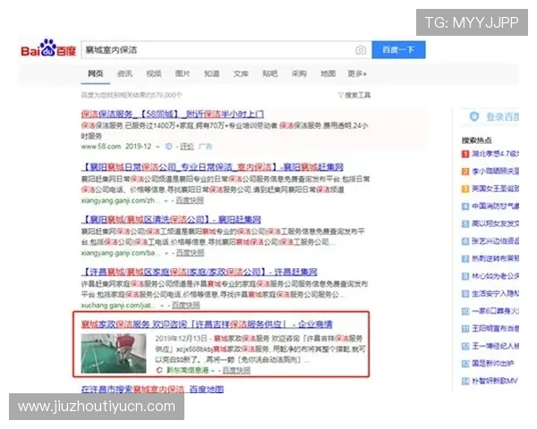The height and width of the screenshot is (429, 537).
Task: Open the 图片 tab
Action: click(x=183, y=73)
